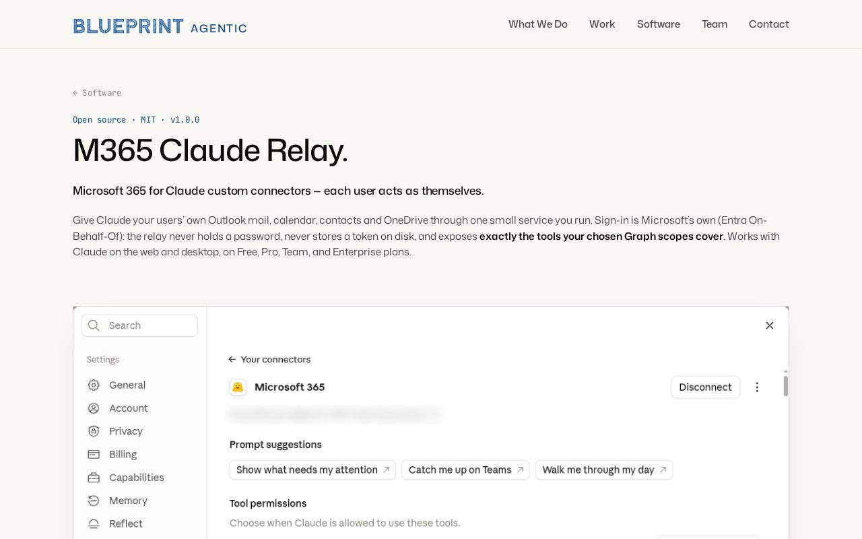Open General settings label

pos(127,385)
